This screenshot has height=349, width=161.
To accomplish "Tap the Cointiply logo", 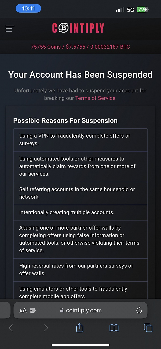I will tap(78, 28).
